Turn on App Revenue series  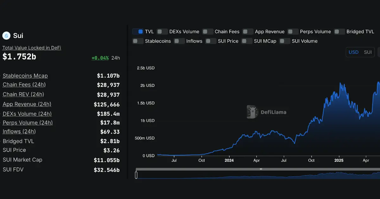[248, 31]
